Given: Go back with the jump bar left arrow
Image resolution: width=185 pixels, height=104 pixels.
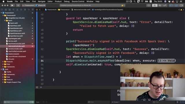Looking at the screenshot, I should coord(40,10).
